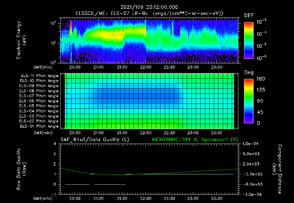294x203 pixels.
Task: Click the ELS-11 Pitch Angle row label
Action: click(40, 76)
